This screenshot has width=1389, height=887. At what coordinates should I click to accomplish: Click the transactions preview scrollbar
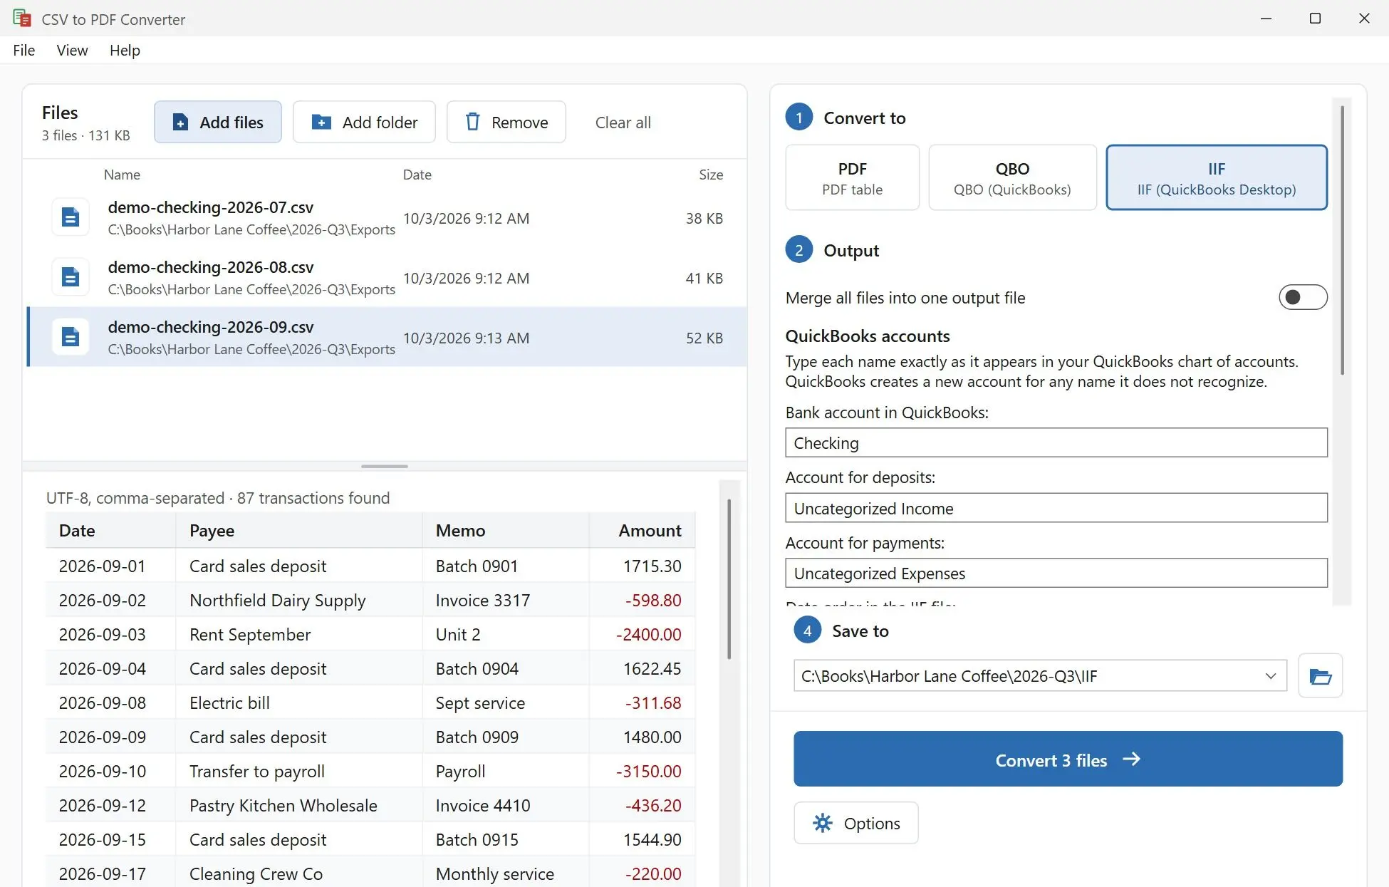729,579
